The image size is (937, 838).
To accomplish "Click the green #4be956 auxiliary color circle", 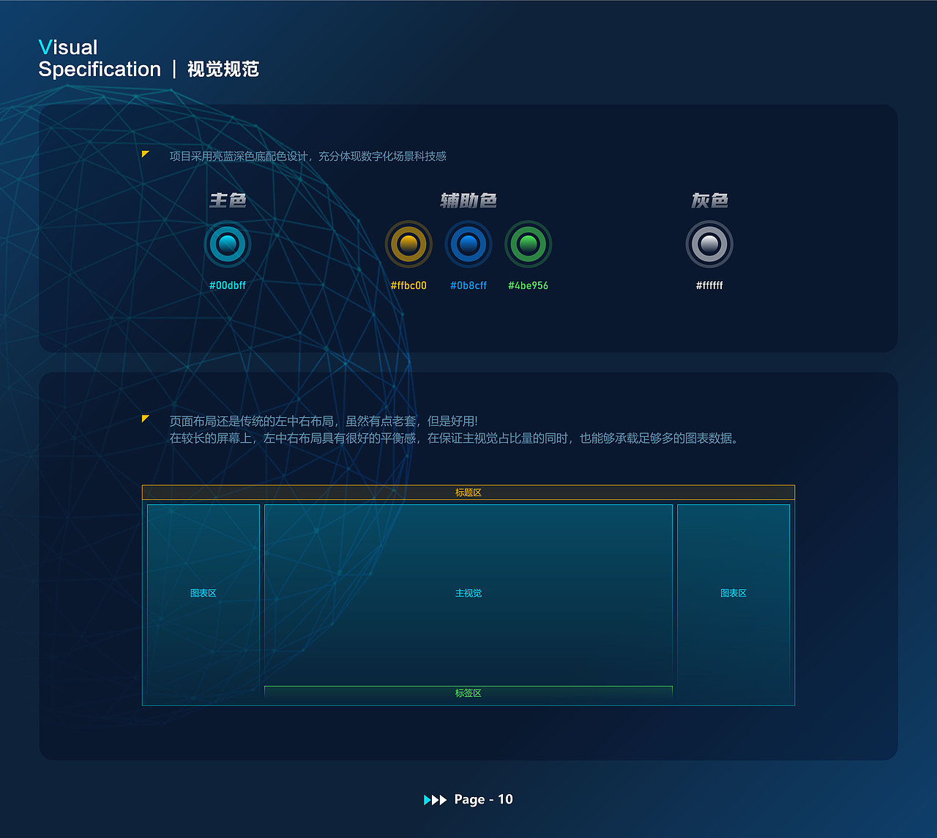I will (529, 244).
